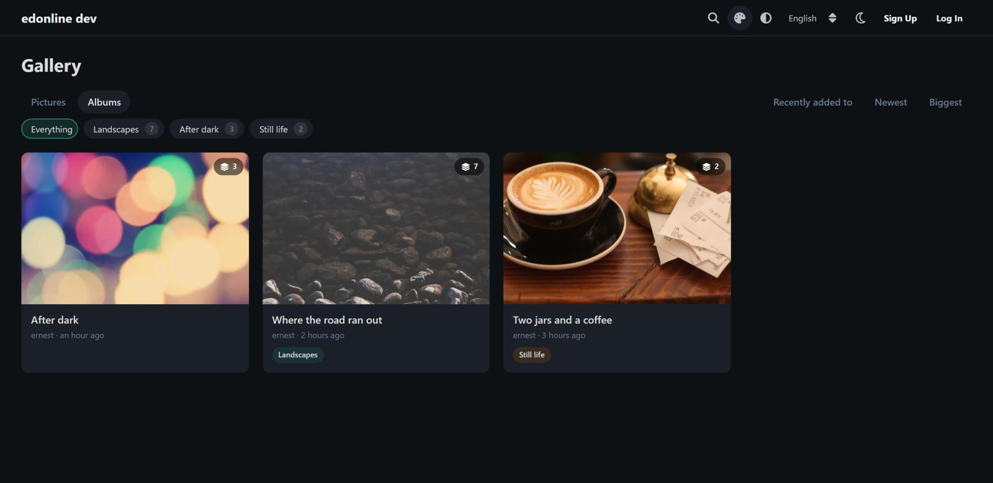Open the bokeh lights album thumbnail
Screen dimensions: 993x483
(x=135, y=228)
